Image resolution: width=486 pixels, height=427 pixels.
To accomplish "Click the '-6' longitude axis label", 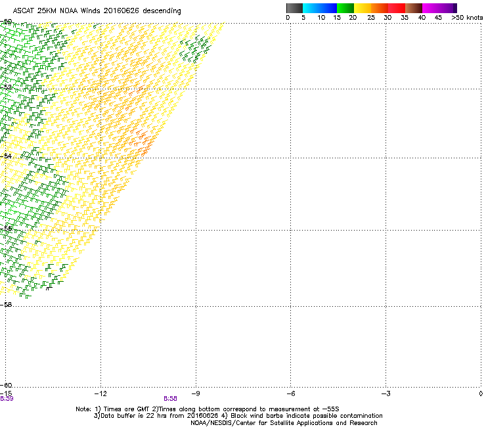I will pos(290,393).
